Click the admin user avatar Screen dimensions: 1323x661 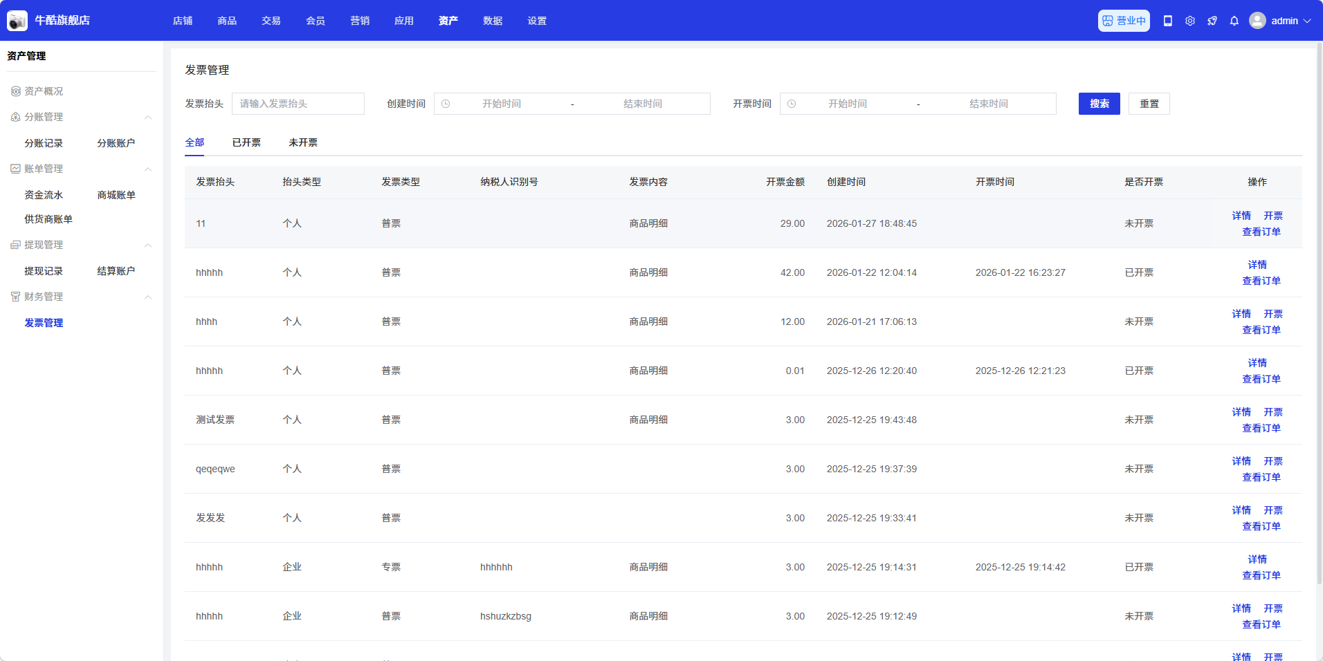(1257, 21)
